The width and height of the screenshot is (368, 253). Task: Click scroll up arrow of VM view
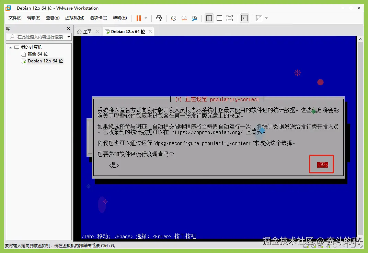click(360, 39)
